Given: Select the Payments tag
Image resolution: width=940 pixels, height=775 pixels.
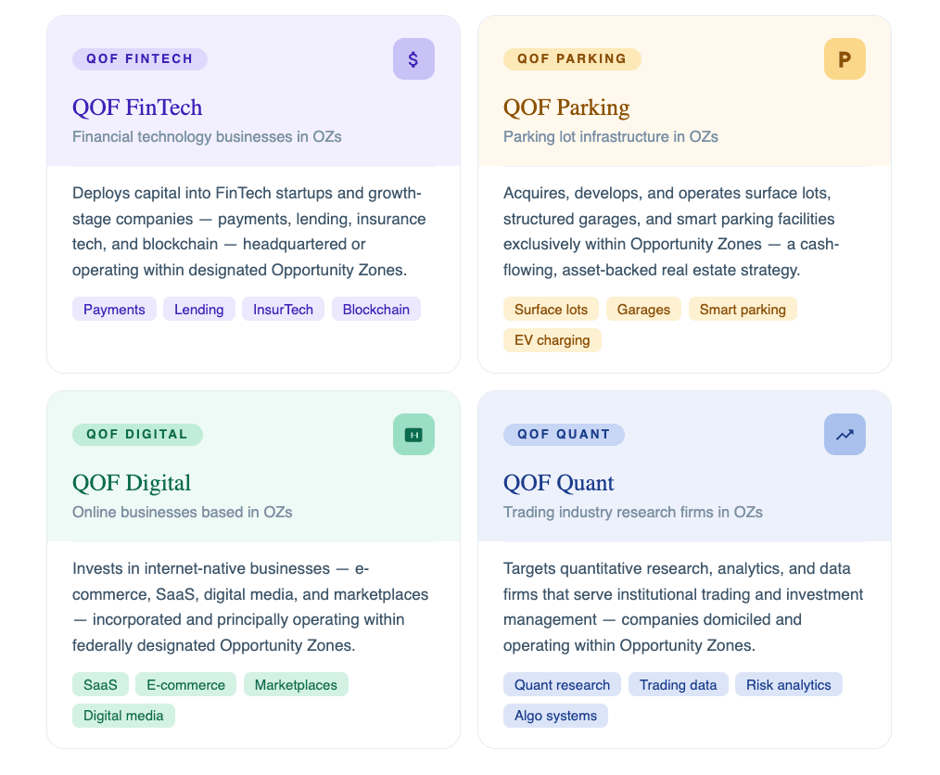Looking at the screenshot, I should tap(114, 310).
